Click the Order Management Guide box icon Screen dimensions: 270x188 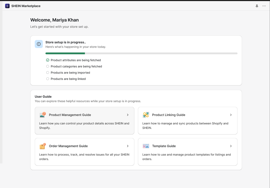tap(43, 146)
